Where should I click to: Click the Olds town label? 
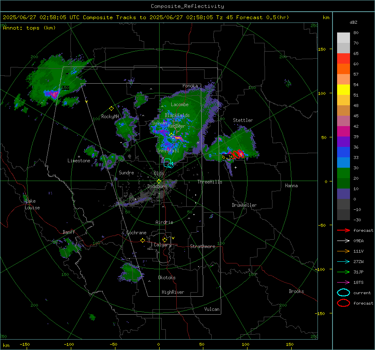[x=159, y=174]
